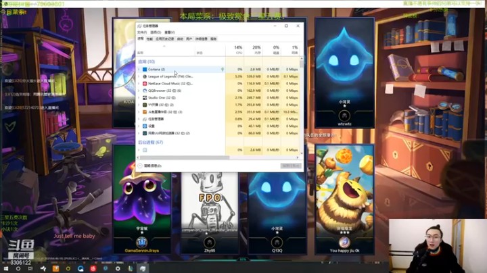
Task: Expand the Studio One process group
Action: [x=139, y=98]
